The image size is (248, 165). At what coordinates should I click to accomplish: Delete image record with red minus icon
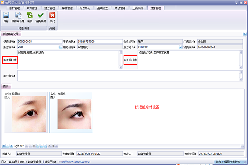pyautogui.click(x=41, y=146)
